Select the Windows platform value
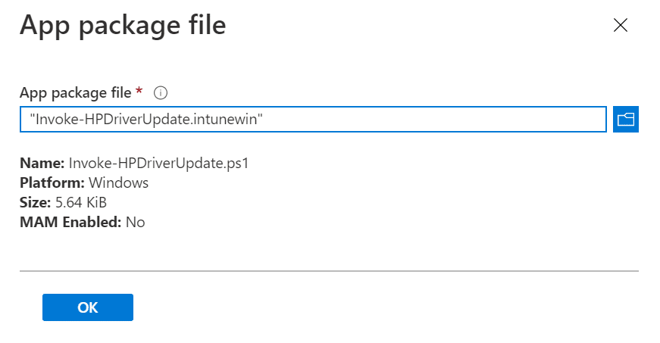This screenshot has width=660, height=343. [119, 182]
